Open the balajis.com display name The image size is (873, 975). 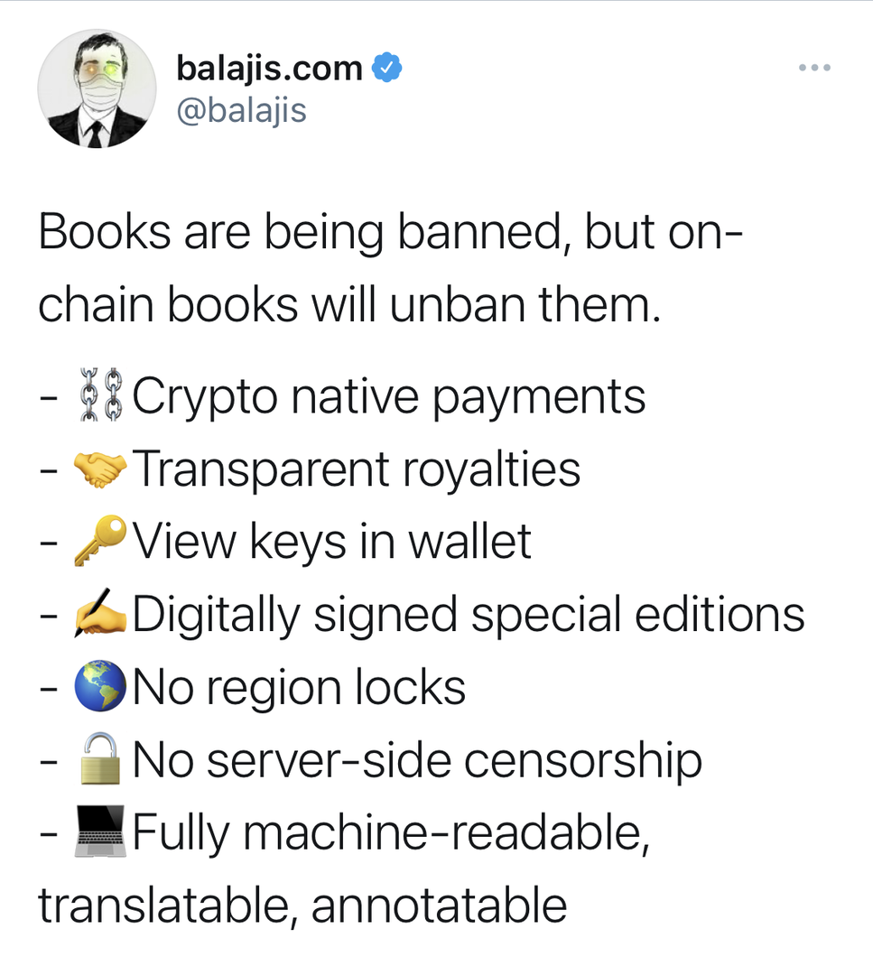point(270,68)
